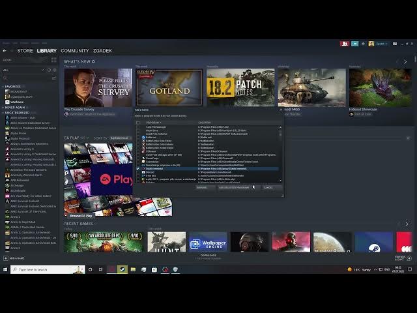Click Steam icon in the taskbar
Viewport: 417px width, 313px height.
(122, 269)
